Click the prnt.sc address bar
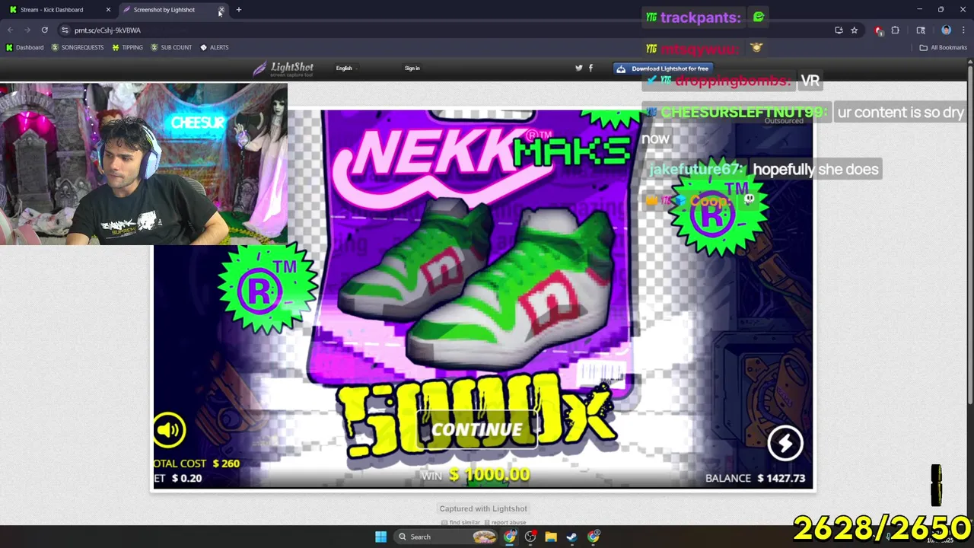Image resolution: width=974 pixels, height=548 pixels. point(449,30)
